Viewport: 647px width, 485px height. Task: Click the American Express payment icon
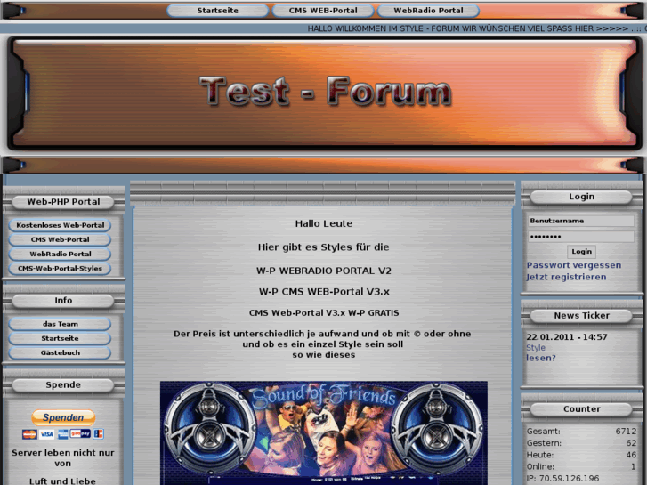tap(62, 434)
